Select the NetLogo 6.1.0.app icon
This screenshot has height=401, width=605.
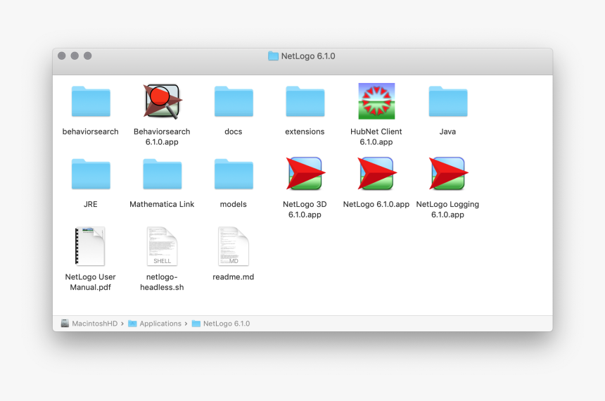click(376, 173)
